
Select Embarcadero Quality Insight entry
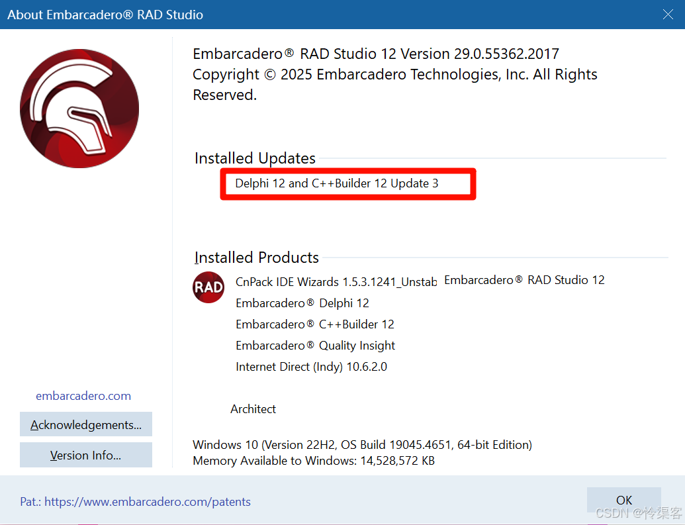point(316,346)
